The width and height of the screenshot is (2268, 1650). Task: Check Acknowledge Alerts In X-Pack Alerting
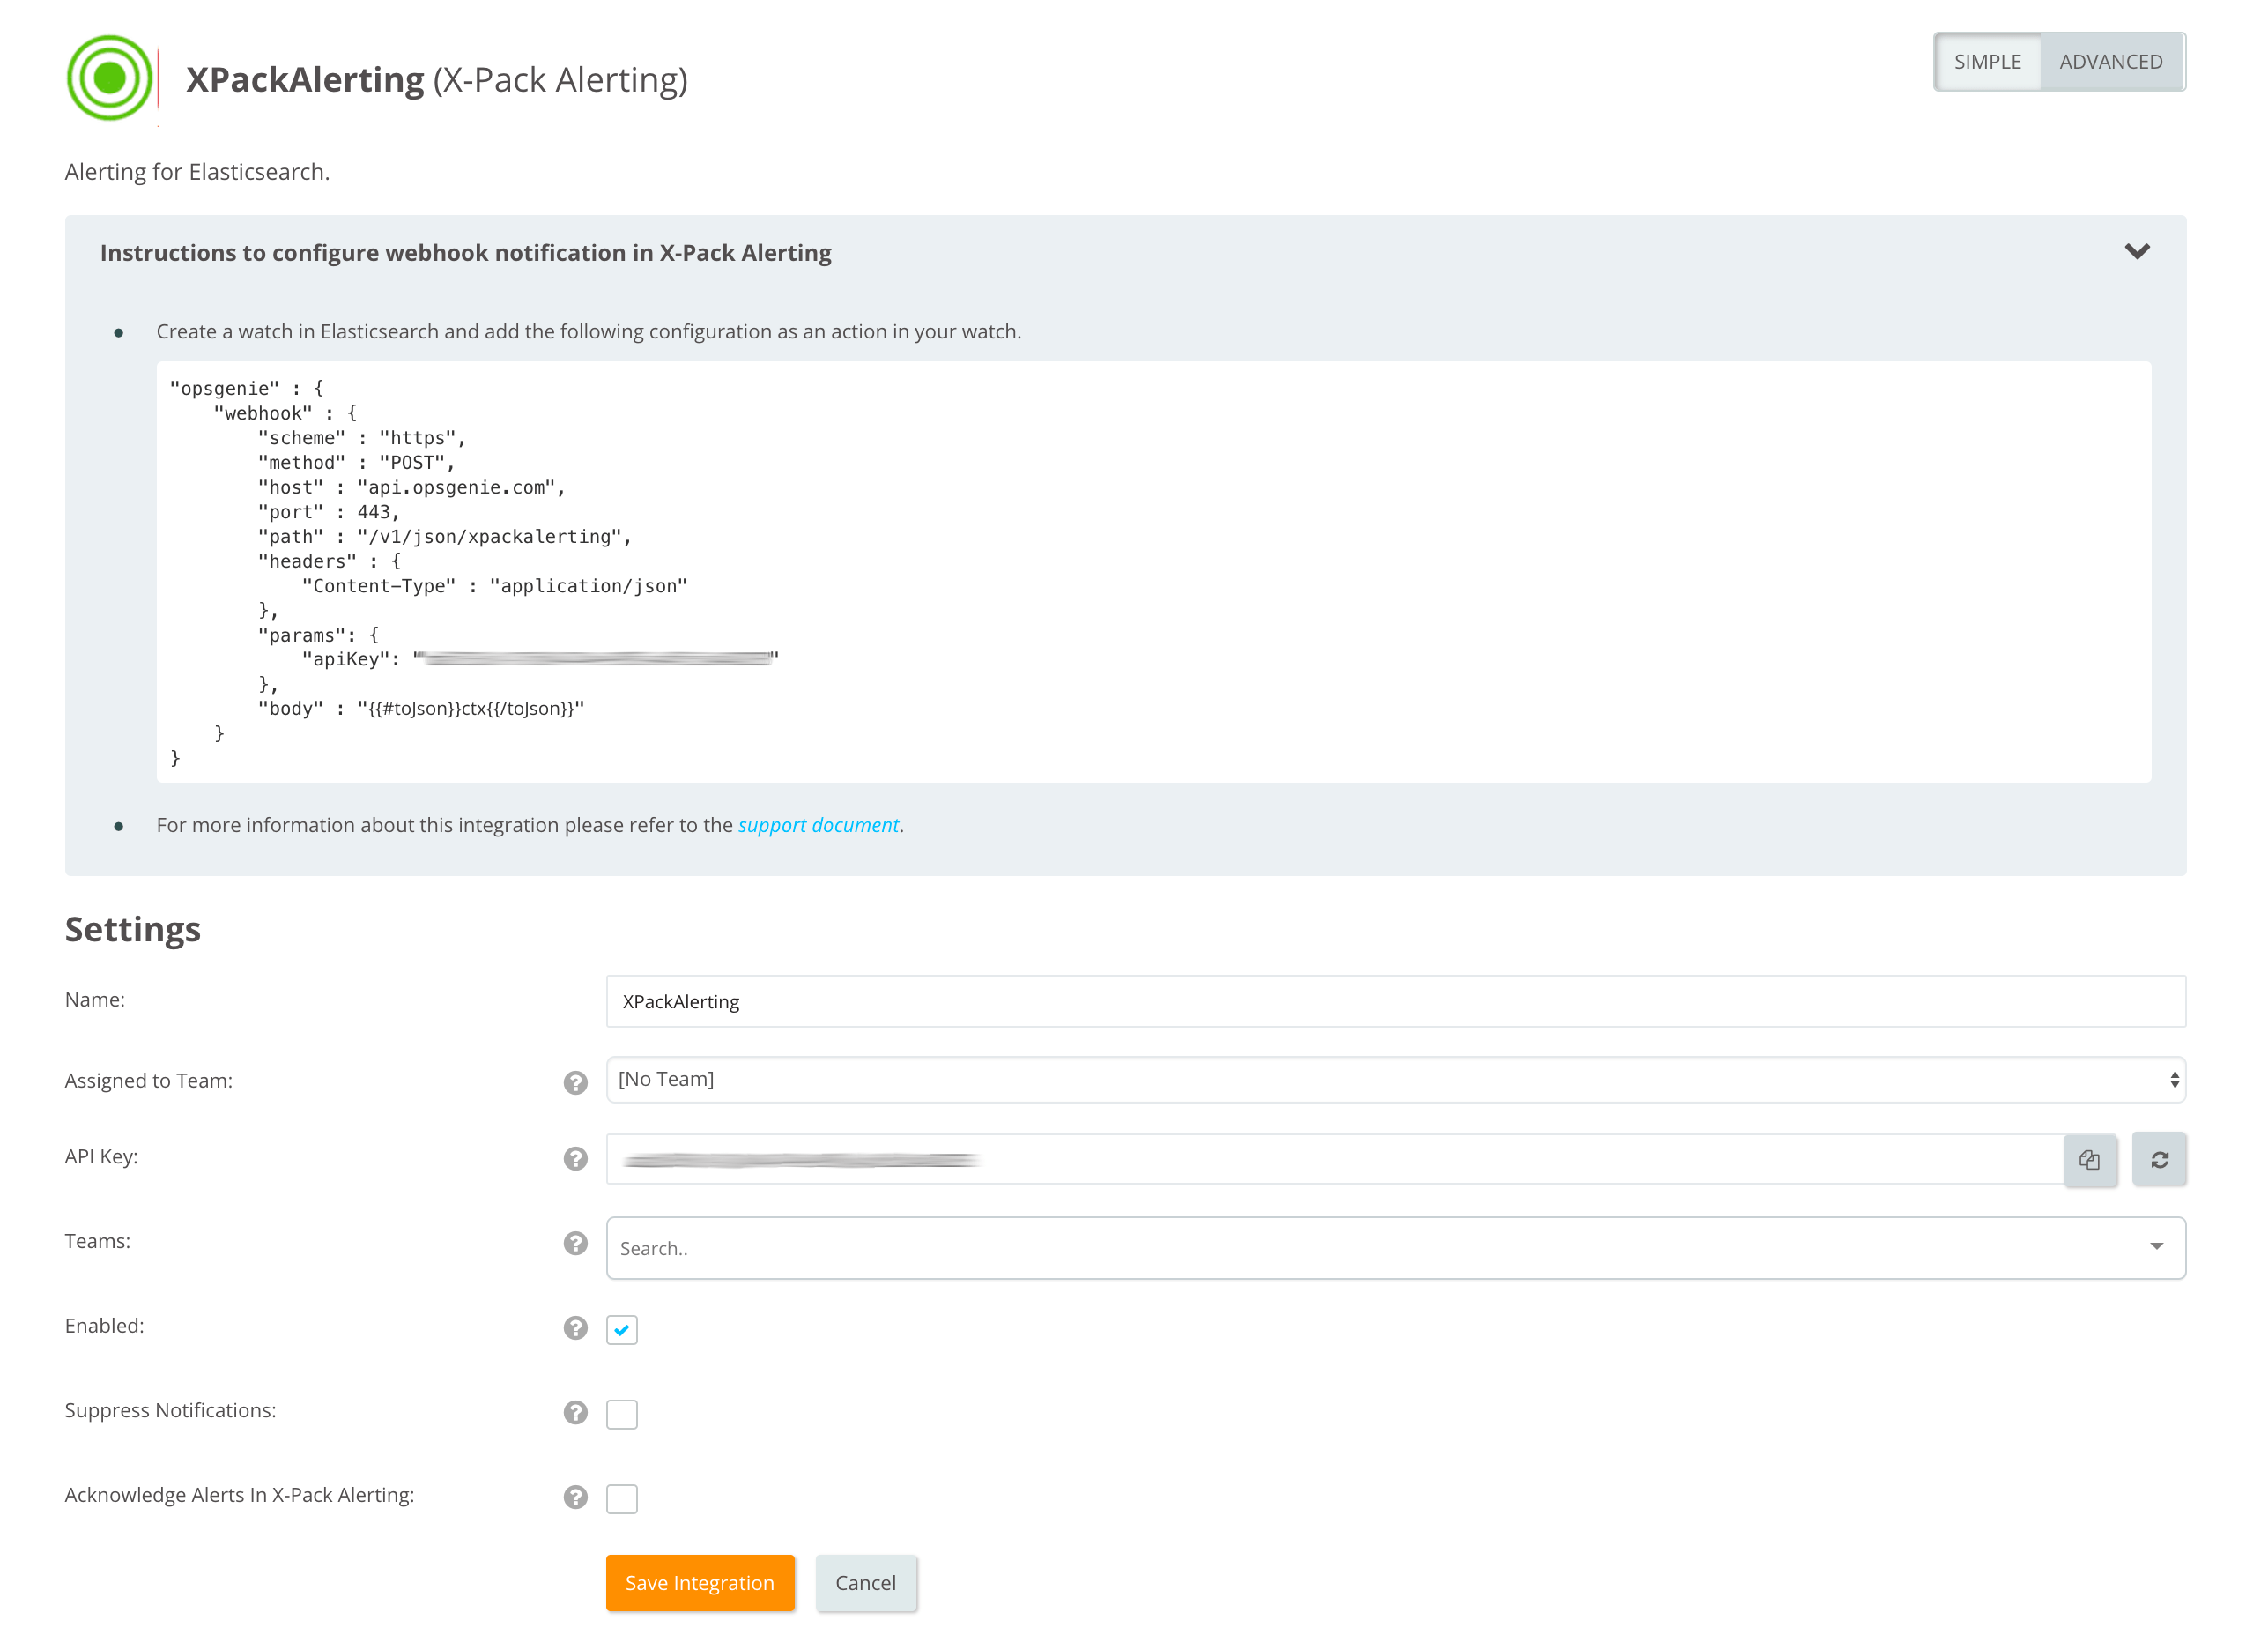(x=622, y=1498)
